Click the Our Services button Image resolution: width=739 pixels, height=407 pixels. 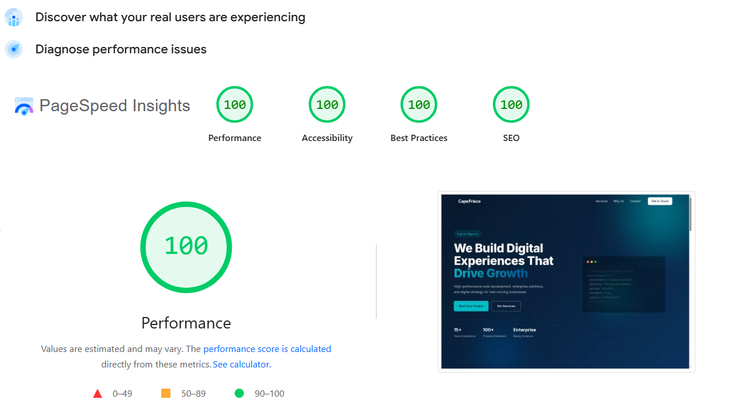pos(505,306)
